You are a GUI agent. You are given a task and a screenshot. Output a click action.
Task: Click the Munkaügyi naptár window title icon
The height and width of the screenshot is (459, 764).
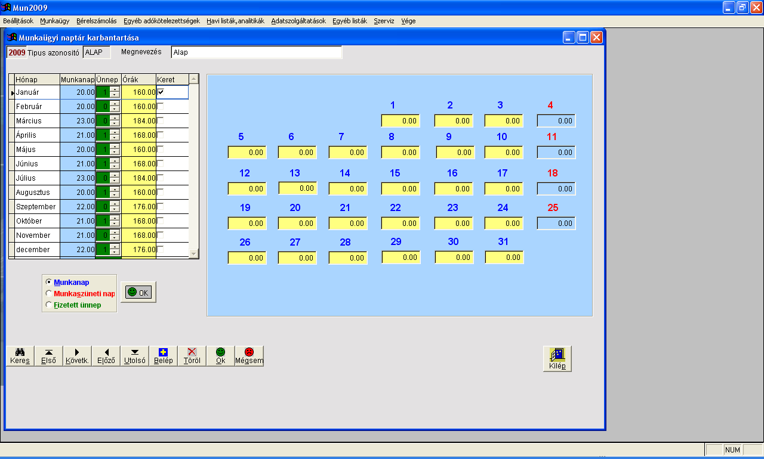click(11, 38)
